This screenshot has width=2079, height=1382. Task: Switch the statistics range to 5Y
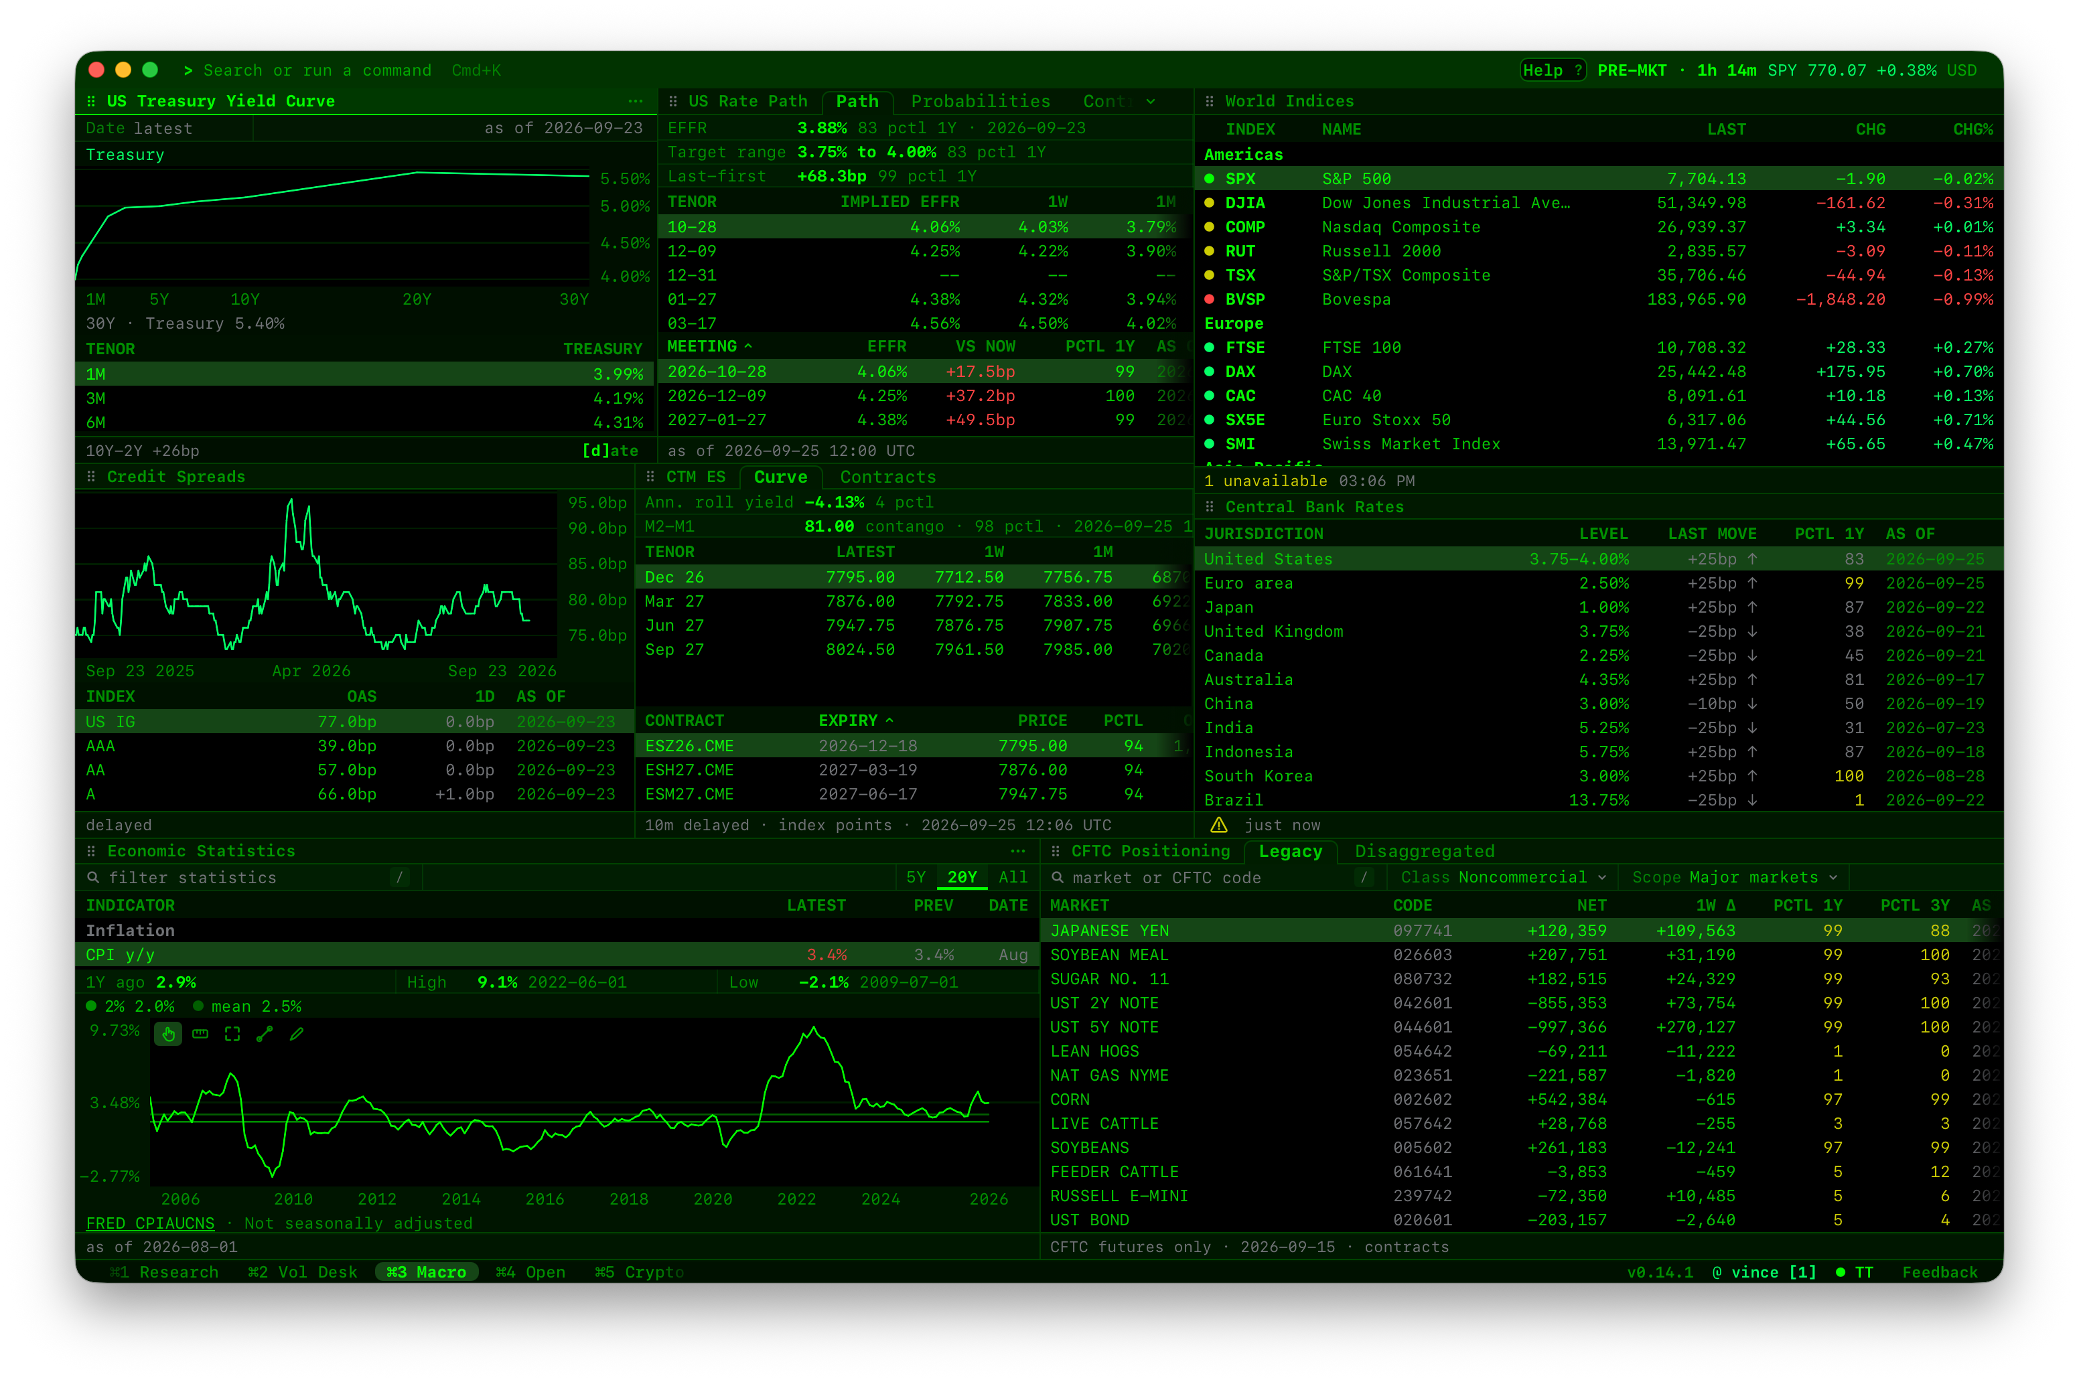(x=916, y=878)
